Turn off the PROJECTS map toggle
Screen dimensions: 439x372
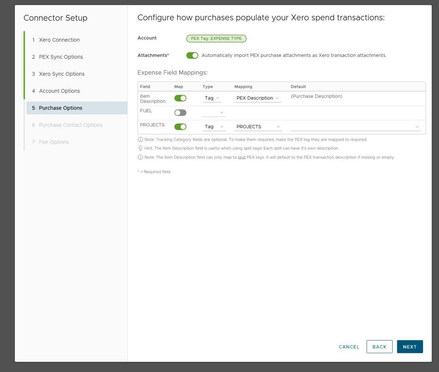tap(180, 127)
